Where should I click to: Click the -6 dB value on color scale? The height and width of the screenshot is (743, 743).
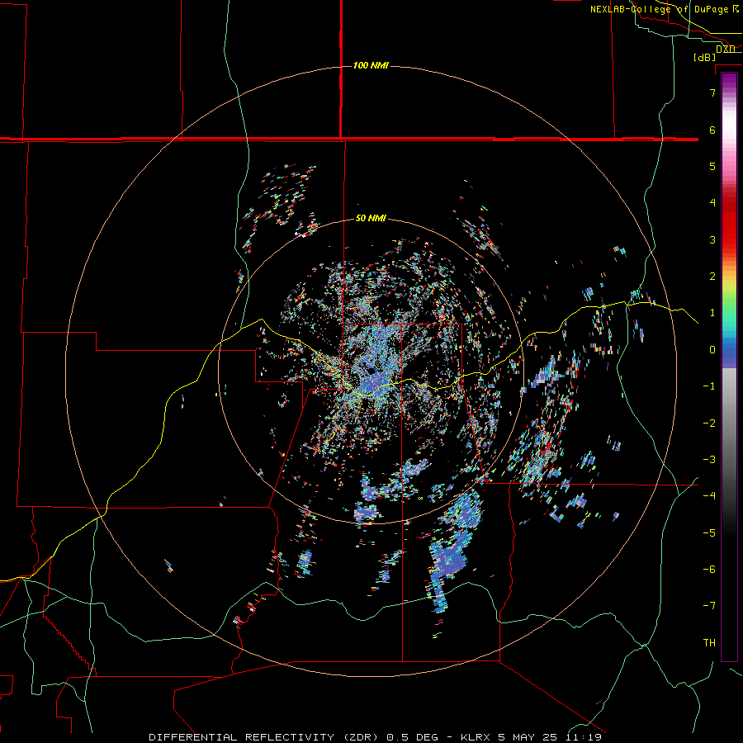pyautogui.click(x=709, y=570)
